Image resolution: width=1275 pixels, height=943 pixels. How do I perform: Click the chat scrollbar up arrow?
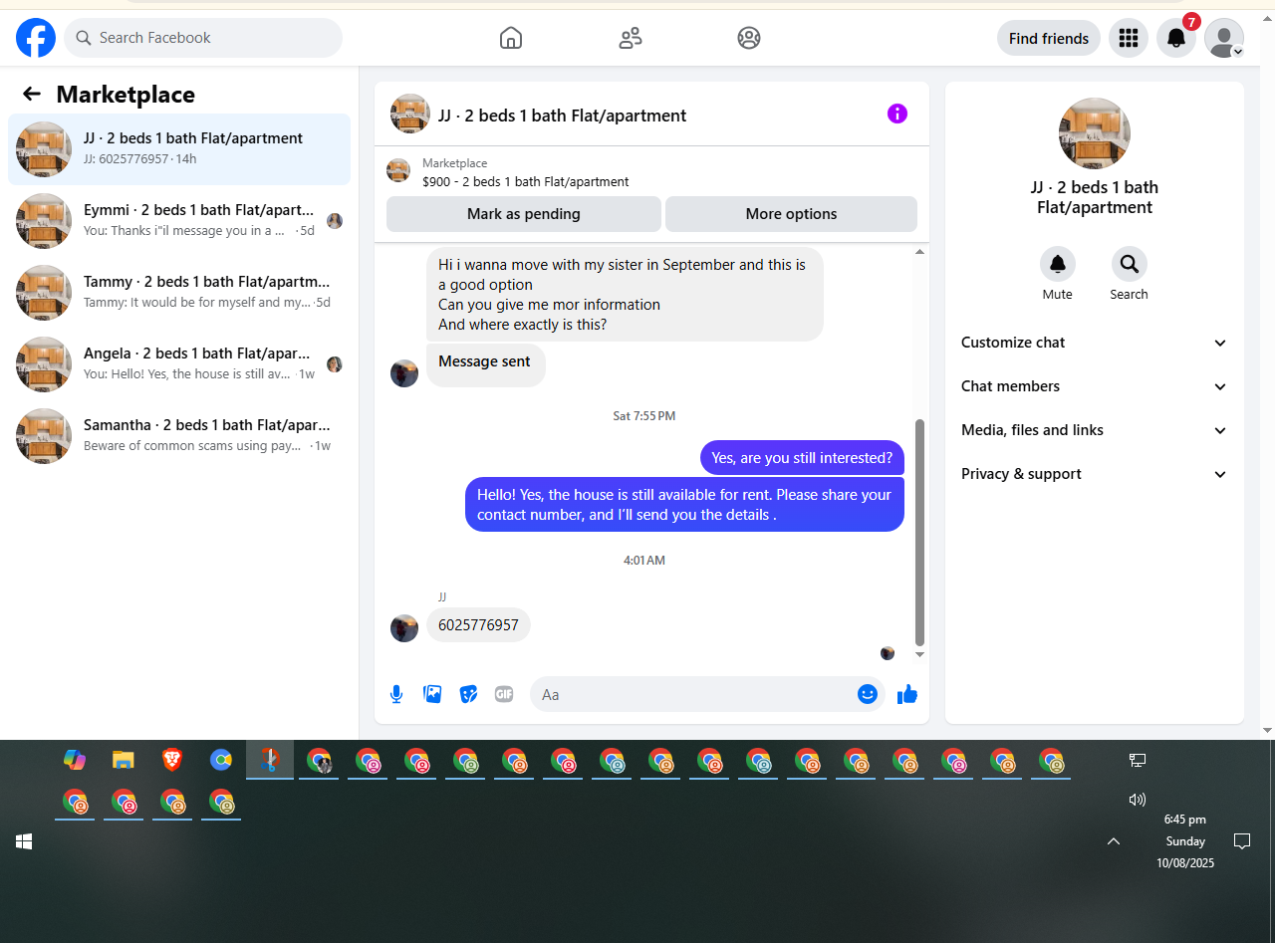point(919,252)
